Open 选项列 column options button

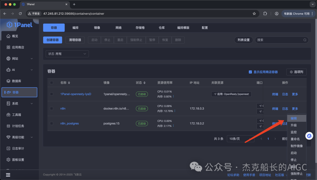[296, 72]
